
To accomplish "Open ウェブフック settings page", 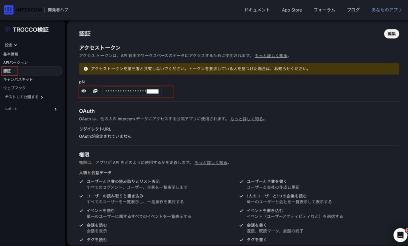I will point(14,88).
